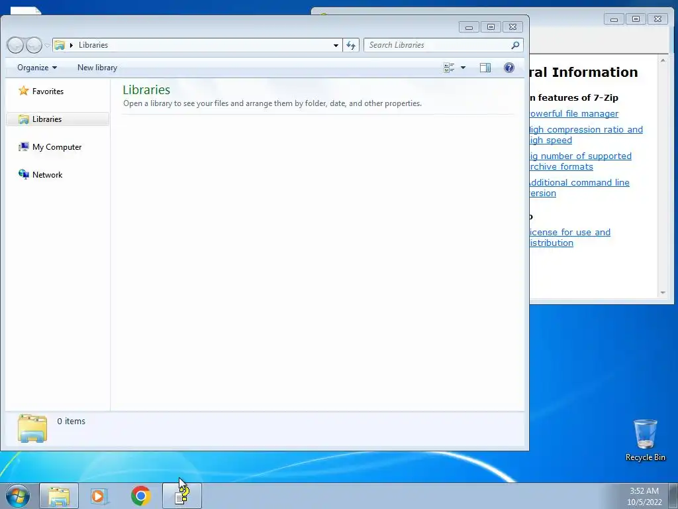Switch to the help viewer taskbar button

coord(182,496)
